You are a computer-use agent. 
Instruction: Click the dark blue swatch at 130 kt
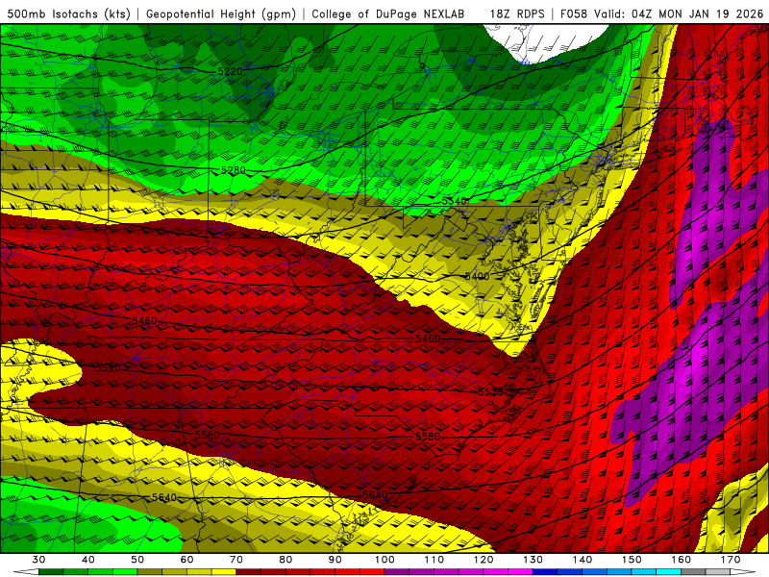pos(545,570)
